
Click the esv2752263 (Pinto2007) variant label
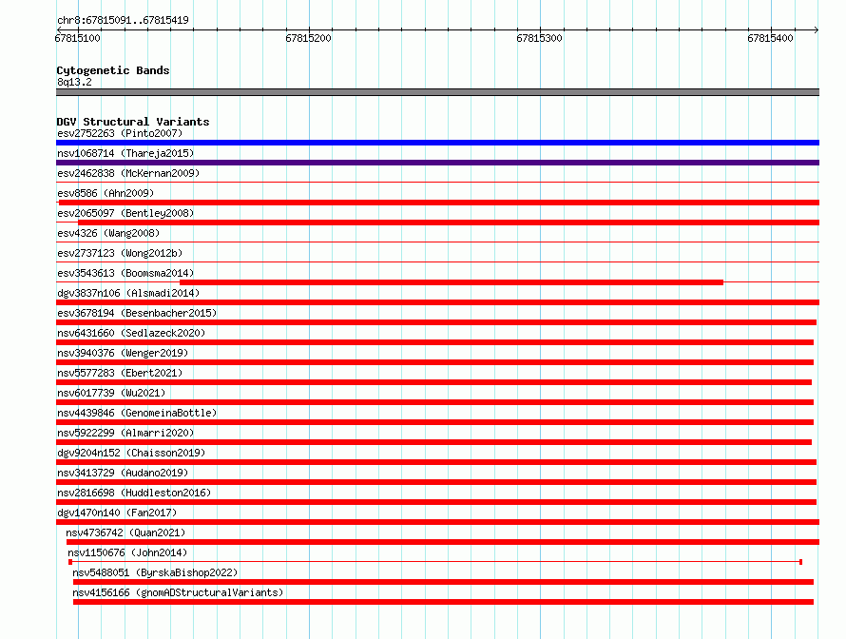click(x=120, y=133)
